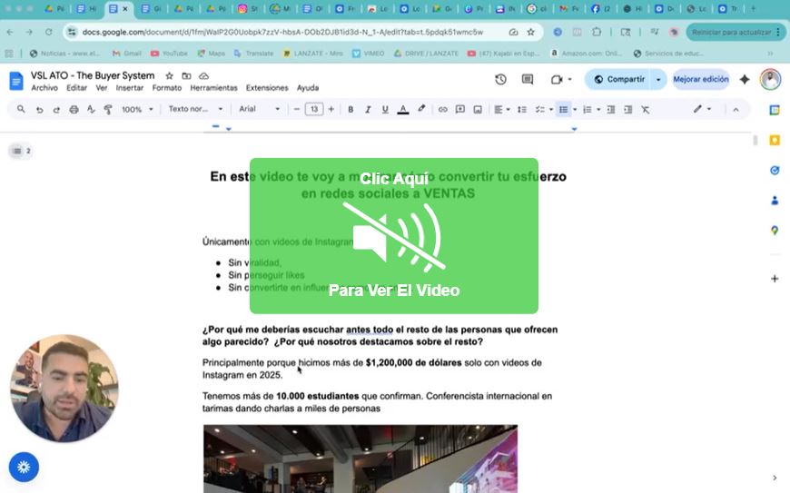Decrease the indent
Viewport: 790px width, 493px height.
pyautogui.click(x=610, y=109)
